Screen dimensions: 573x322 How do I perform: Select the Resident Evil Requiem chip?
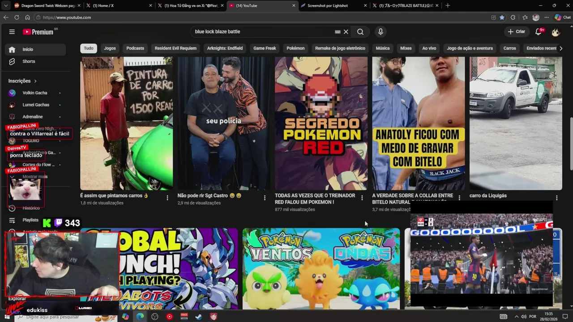pos(175,48)
